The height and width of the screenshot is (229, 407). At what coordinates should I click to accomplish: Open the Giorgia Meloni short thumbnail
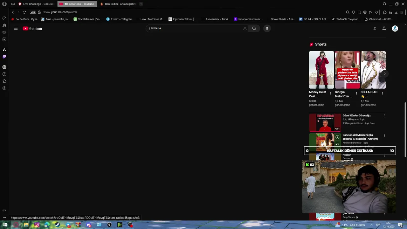[347, 70]
